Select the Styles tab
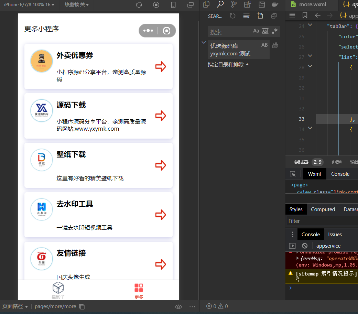 pyautogui.click(x=296, y=209)
